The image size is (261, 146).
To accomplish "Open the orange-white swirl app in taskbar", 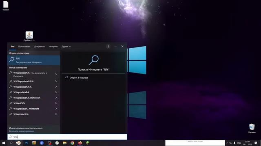I will click(18, 143).
